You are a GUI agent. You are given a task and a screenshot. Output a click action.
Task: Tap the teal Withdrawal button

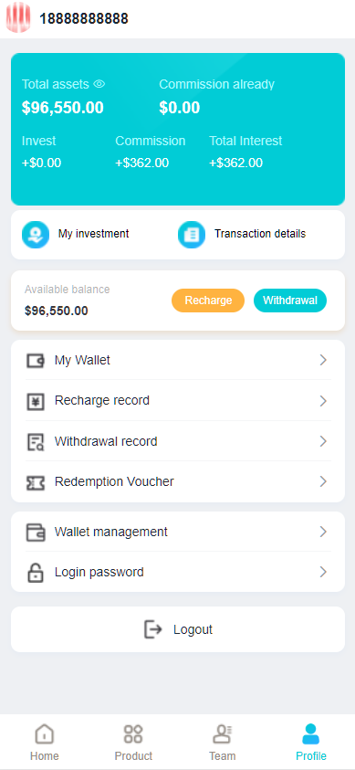(x=290, y=301)
